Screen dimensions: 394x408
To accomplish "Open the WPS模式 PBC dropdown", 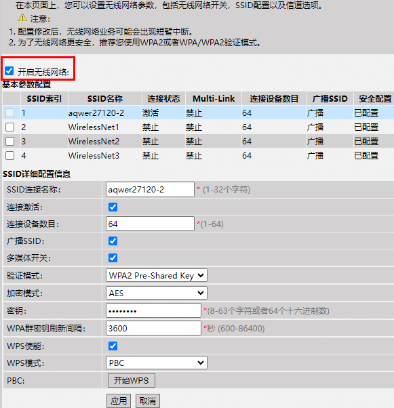I will (157, 363).
